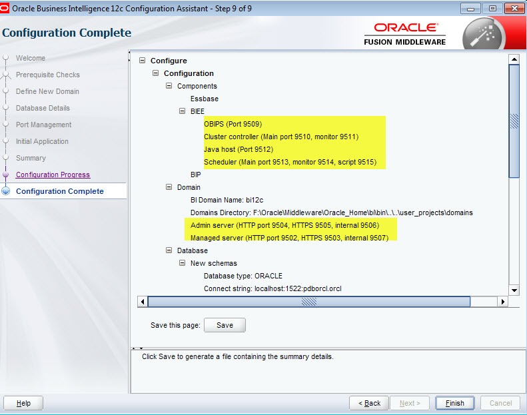Image resolution: width=527 pixels, height=415 pixels.
Task: Open Help
Action: click(x=23, y=403)
